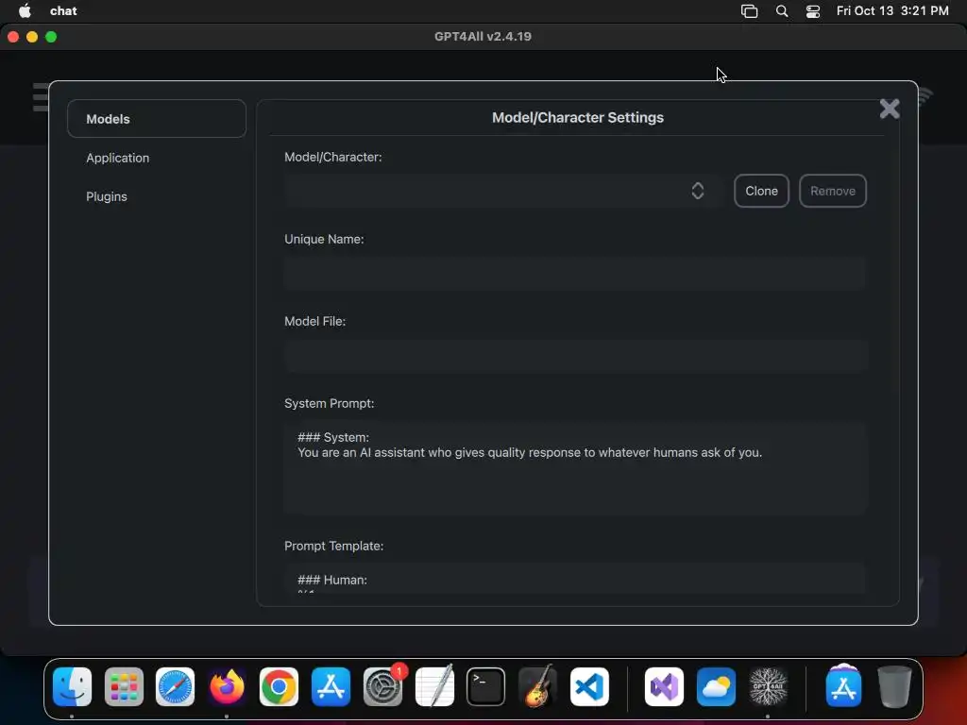Switch to the Application settings tab
This screenshot has width=967, height=725.
pyautogui.click(x=118, y=158)
